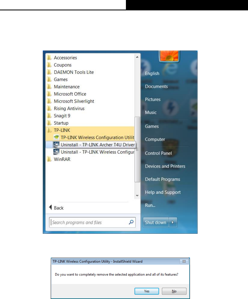The width and height of the screenshot is (248, 299).
Task: Click the user account picture thumbnail
Action: (x=169, y=56)
